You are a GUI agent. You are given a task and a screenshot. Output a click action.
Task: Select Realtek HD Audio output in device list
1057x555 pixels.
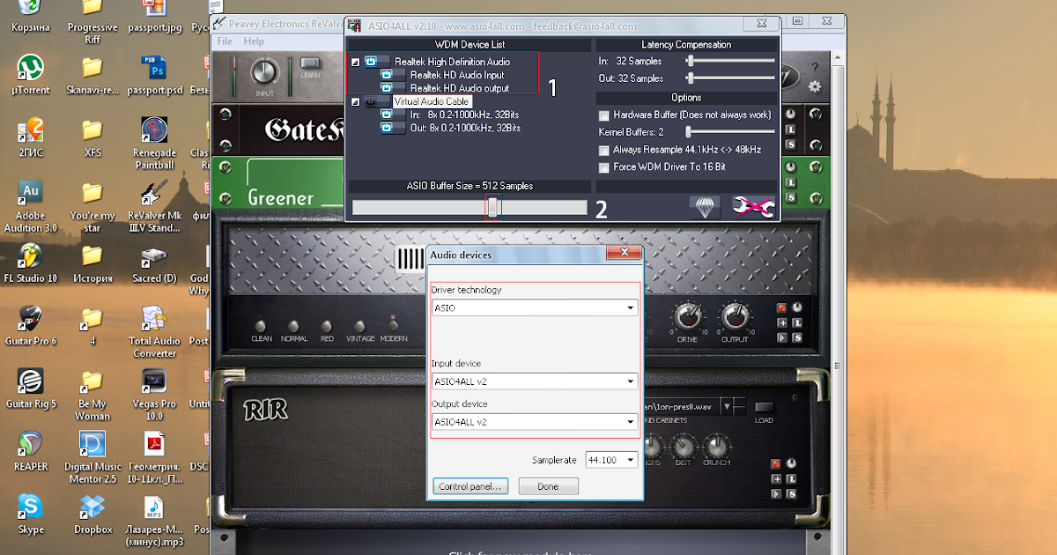459,87
